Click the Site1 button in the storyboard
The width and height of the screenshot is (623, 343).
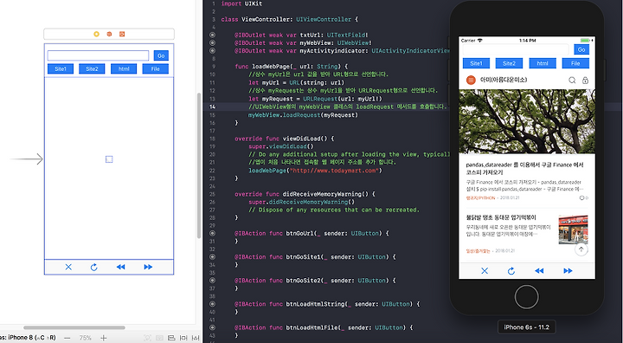pyautogui.click(x=61, y=68)
